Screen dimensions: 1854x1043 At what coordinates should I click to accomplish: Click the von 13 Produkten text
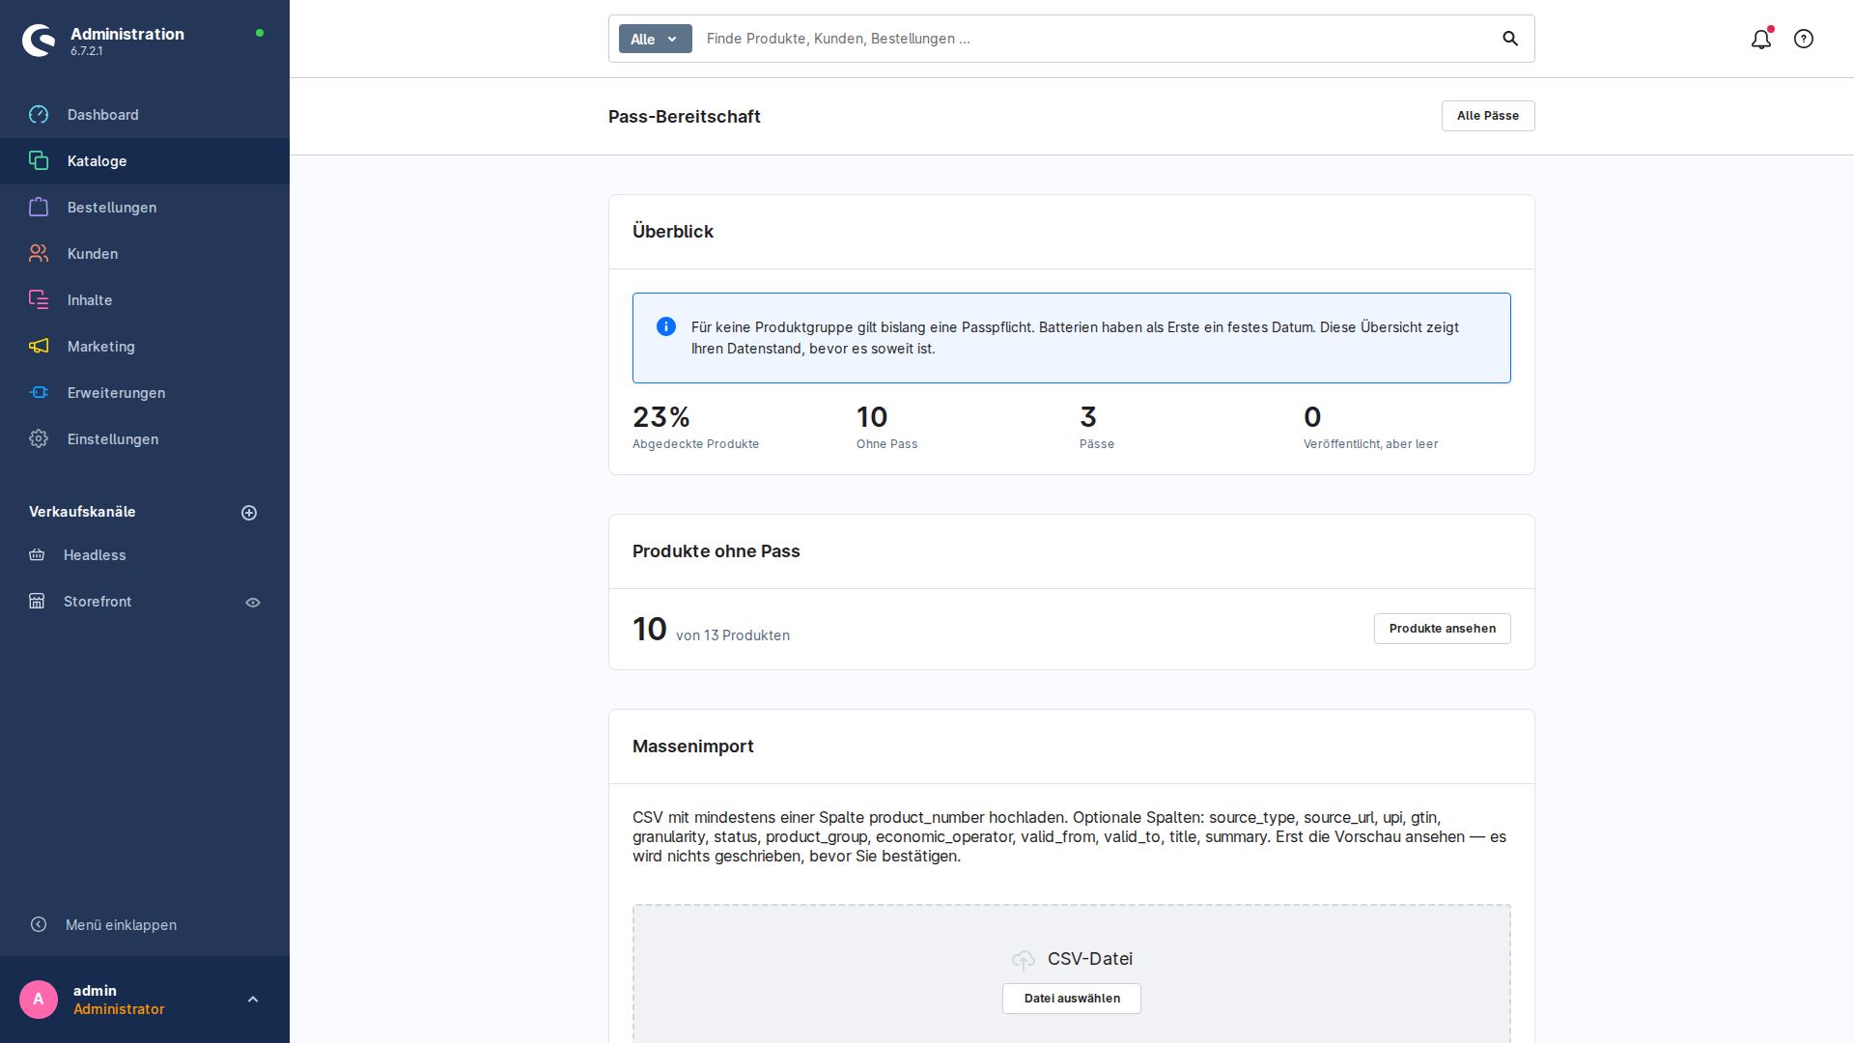733,635
